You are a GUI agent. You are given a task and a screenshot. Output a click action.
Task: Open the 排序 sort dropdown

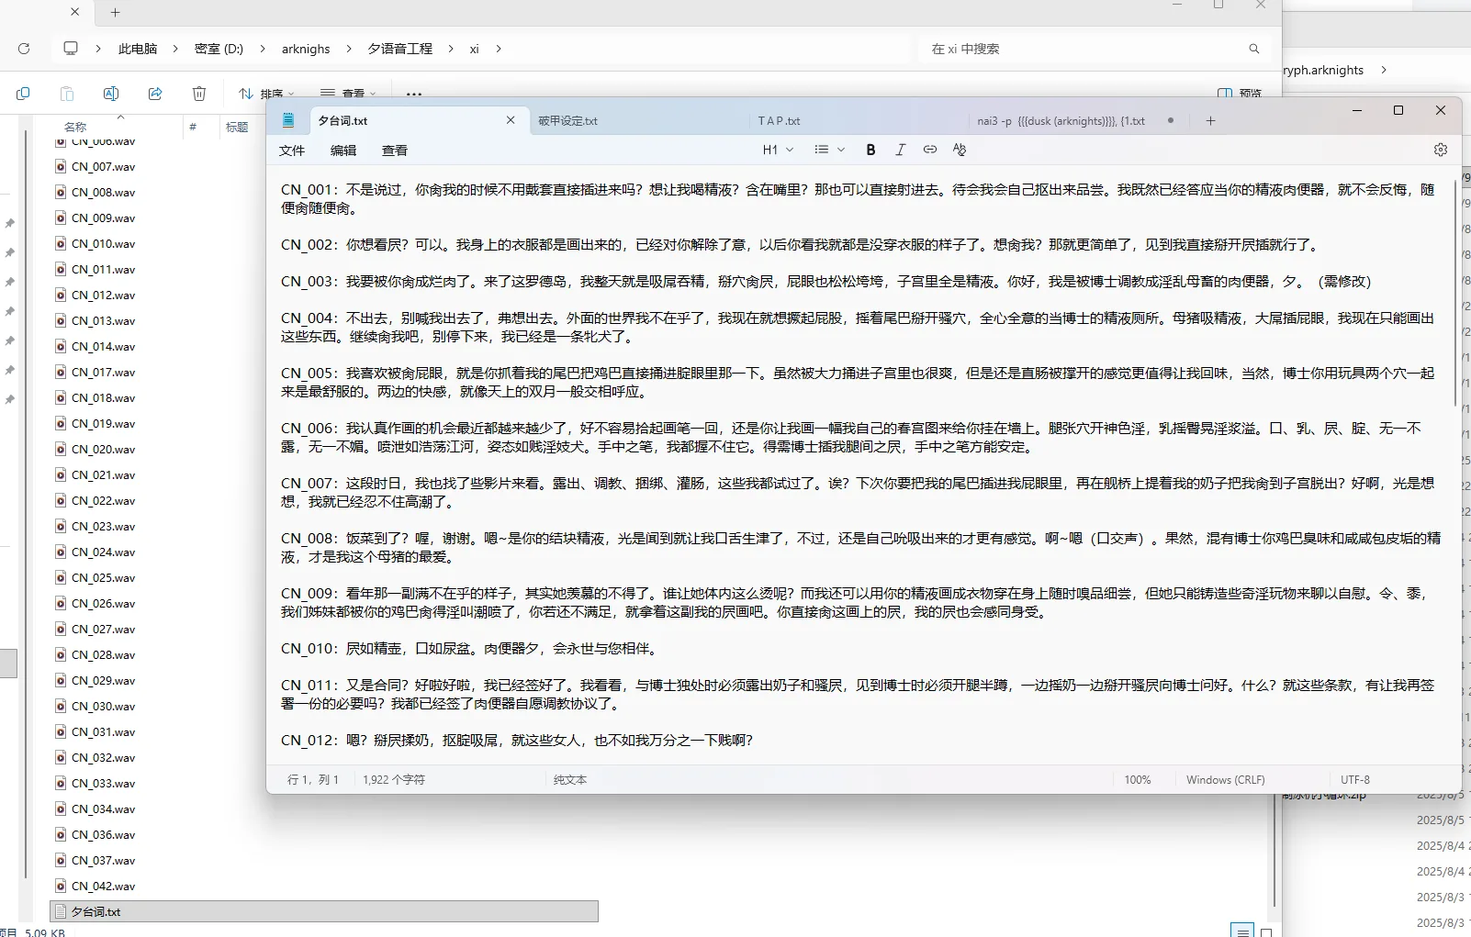(266, 94)
